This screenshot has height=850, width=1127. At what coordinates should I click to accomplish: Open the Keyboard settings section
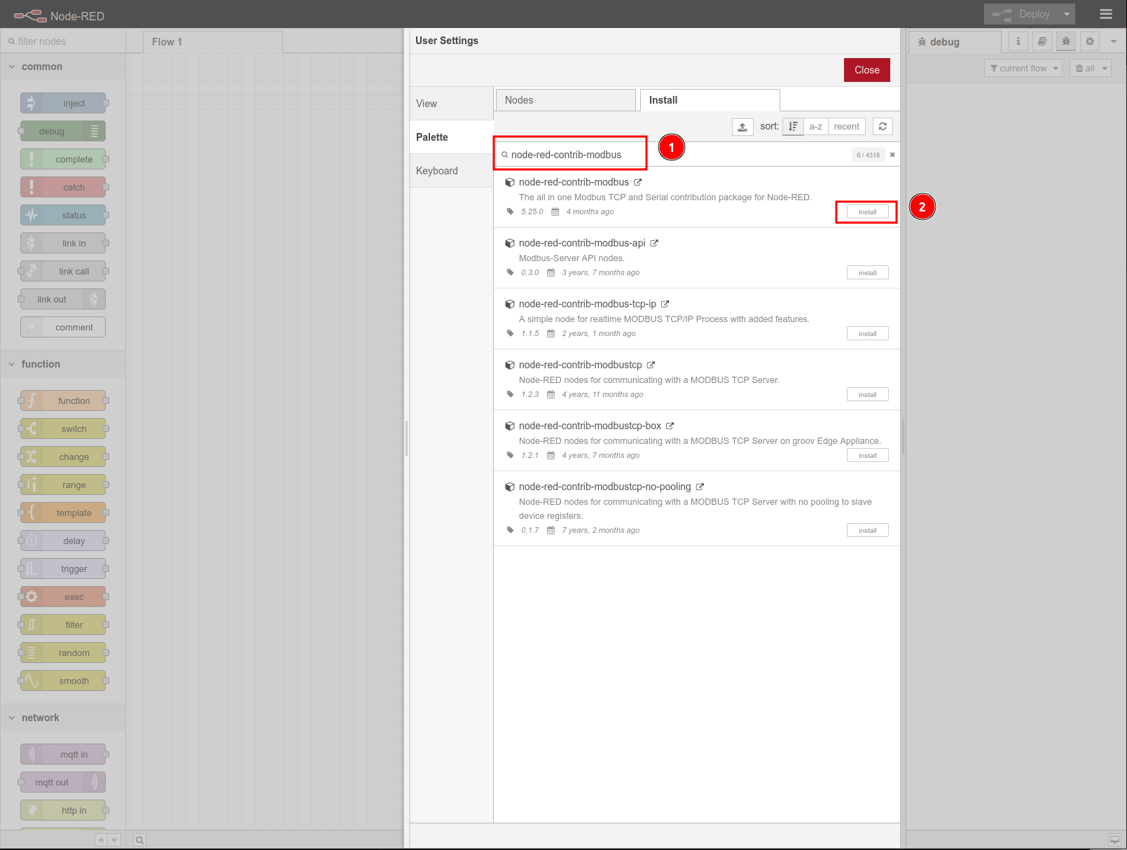[451, 171]
